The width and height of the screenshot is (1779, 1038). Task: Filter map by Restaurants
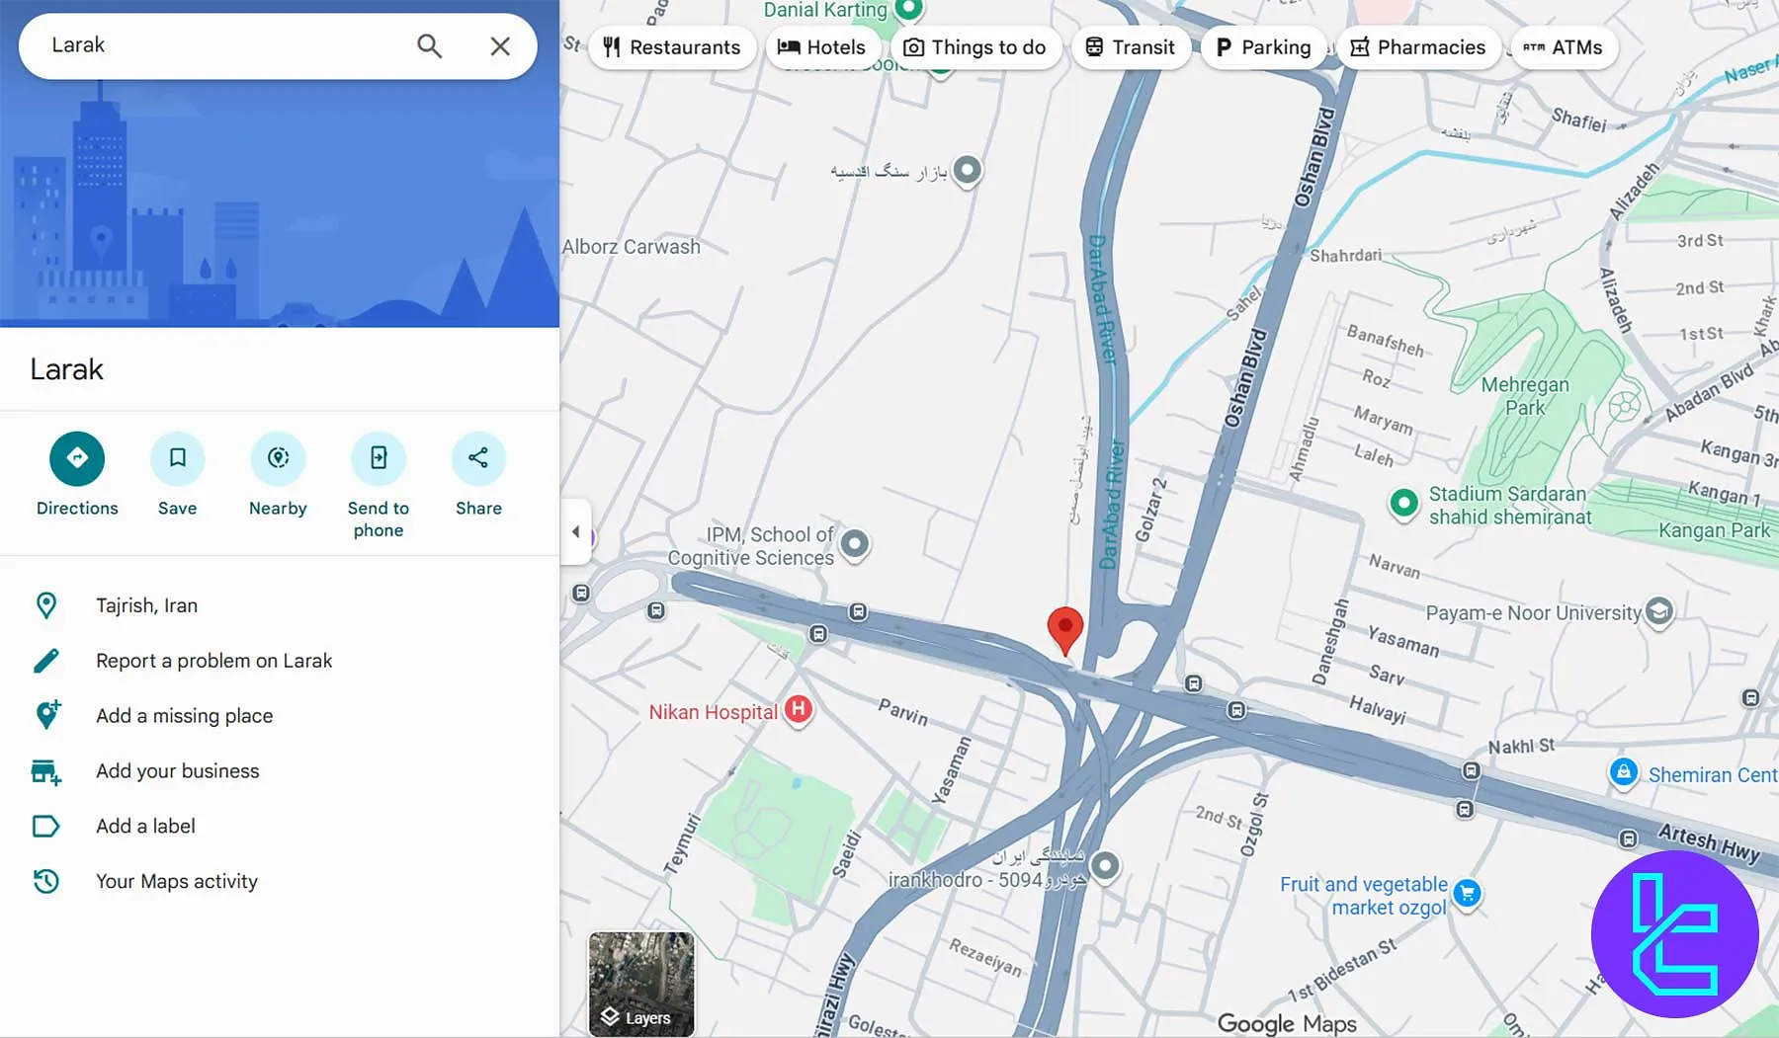pyautogui.click(x=672, y=47)
